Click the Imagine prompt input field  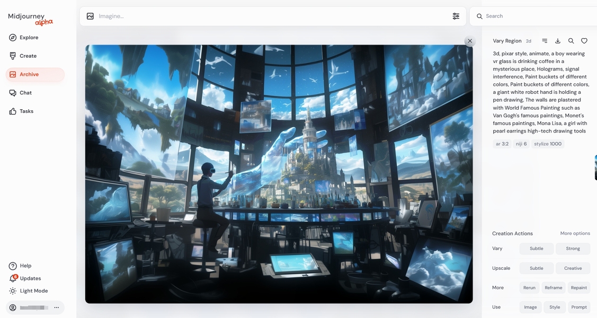click(x=272, y=16)
